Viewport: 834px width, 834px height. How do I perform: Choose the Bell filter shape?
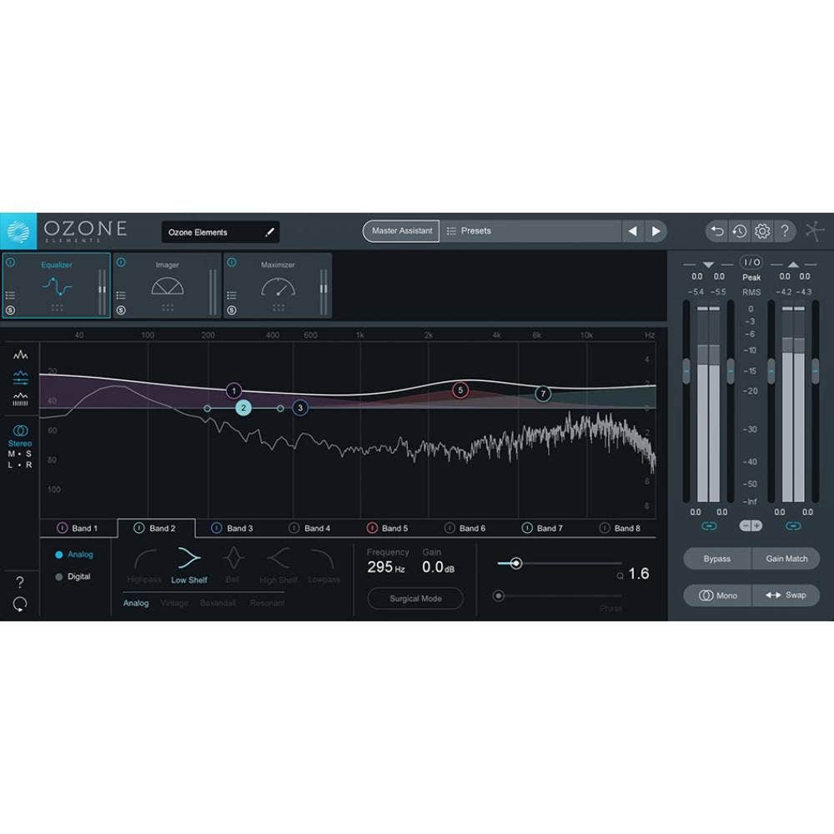[x=233, y=566]
